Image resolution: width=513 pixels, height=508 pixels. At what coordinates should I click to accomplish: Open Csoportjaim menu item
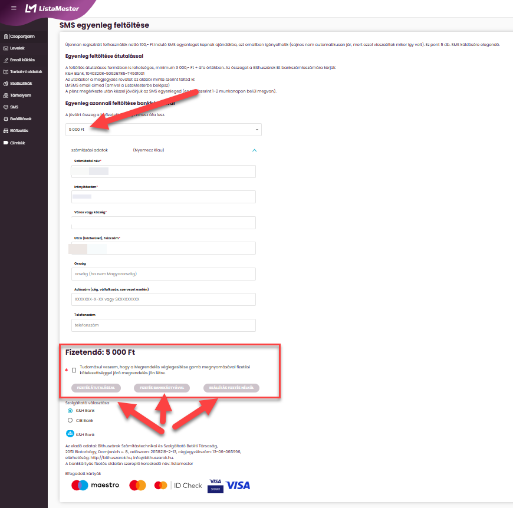click(24, 37)
